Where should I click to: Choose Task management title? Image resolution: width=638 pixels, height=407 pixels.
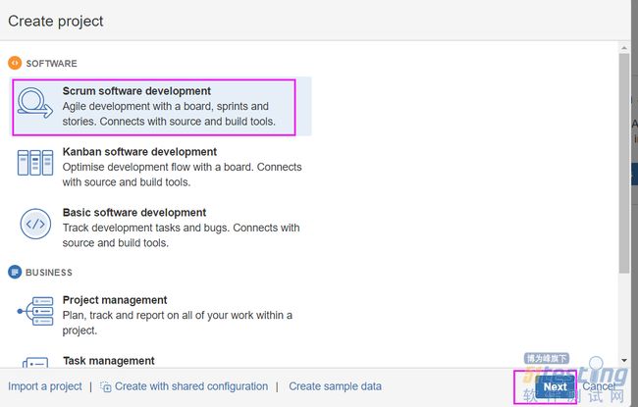[109, 361]
